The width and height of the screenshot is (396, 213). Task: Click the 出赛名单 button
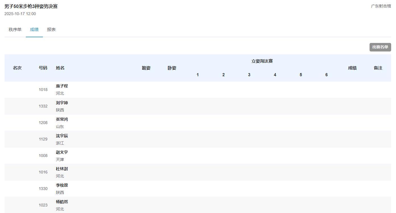pos(380,47)
